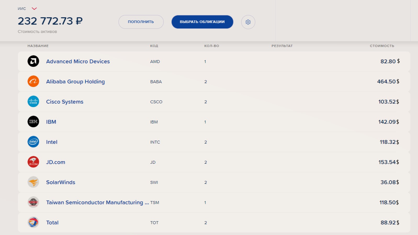
Task: Click the 232 772.73 ₽ asset total
Action: 50,21
